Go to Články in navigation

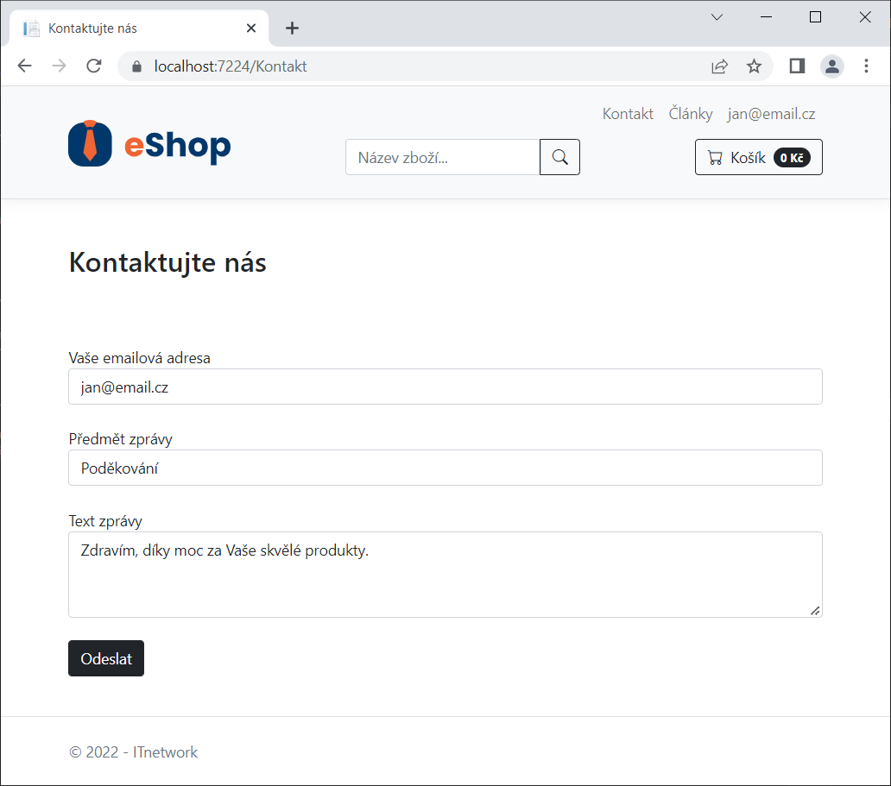pyautogui.click(x=691, y=114)
